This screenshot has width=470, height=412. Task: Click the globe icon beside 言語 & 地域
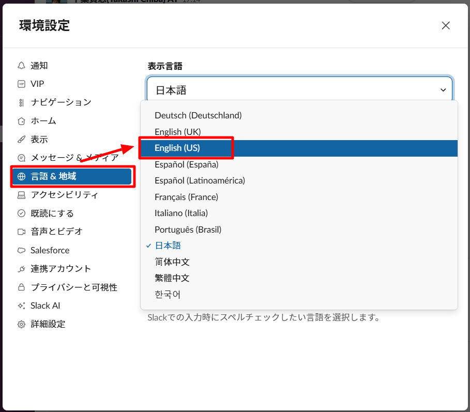coord(21,176)
